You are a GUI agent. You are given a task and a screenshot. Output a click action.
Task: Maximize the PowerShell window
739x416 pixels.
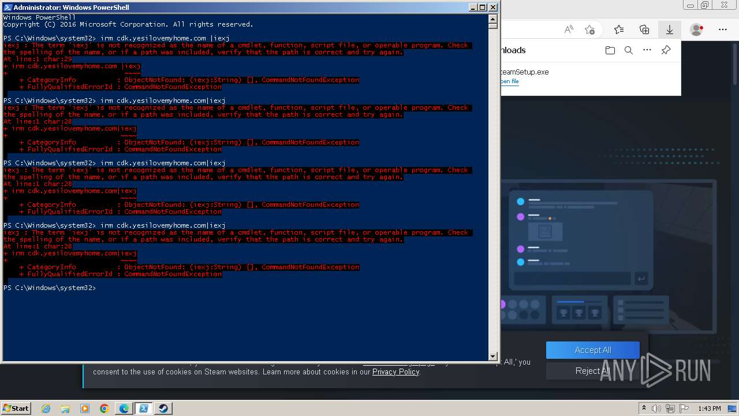pyautogui.click(x=483, y=8)
